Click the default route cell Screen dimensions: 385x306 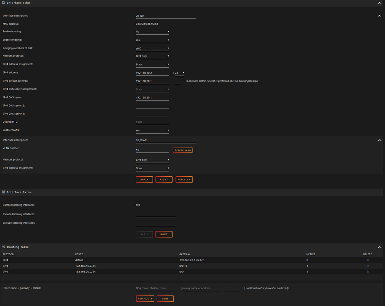[x=79, y=260]
